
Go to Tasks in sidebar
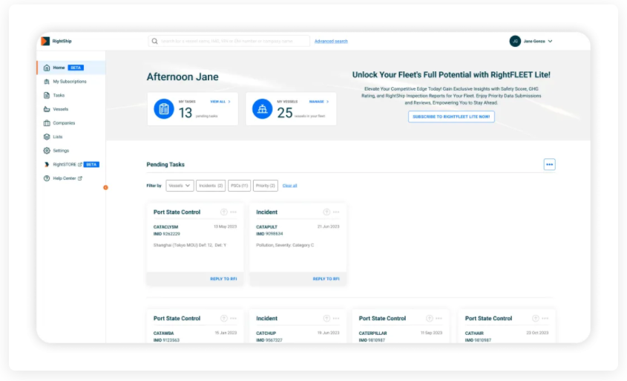click(59, 95)
